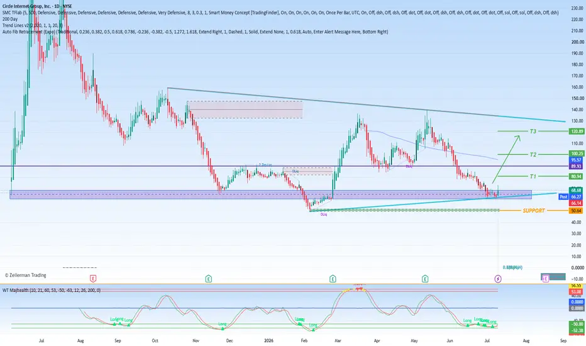Click the 66.14 red price tag
The image size is (586, 346).
[577, 203]
